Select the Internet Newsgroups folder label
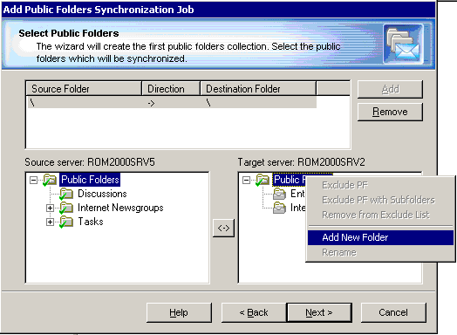The image size is (457, 335). pyautogui.click(x=120, y=208)
